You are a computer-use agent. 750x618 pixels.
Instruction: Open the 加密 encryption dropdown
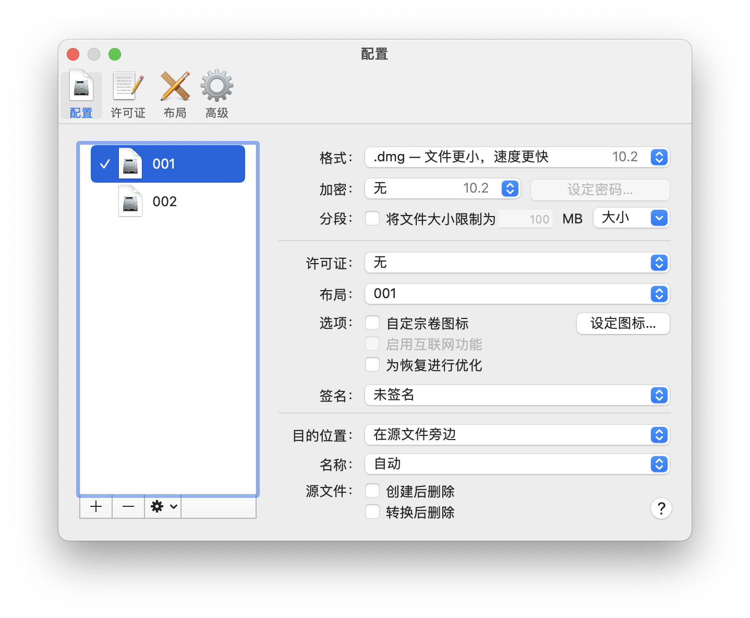click(442, 188)
